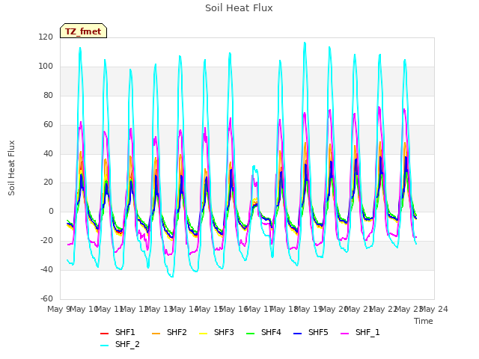The image size is (479, 359).
Task: Click the green SHF4 legend color marker
Action: click(251, 334)
